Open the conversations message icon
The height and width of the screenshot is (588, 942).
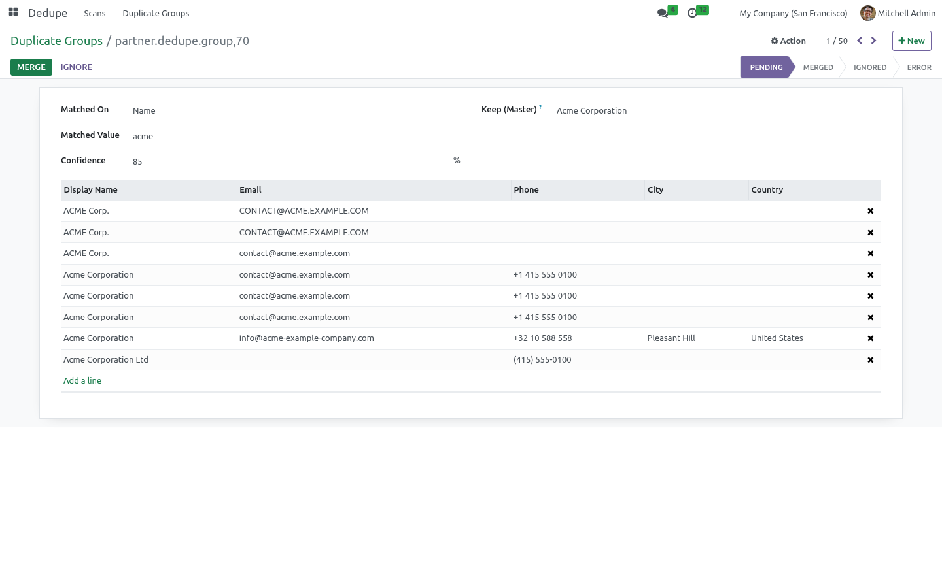click(663, 13)
